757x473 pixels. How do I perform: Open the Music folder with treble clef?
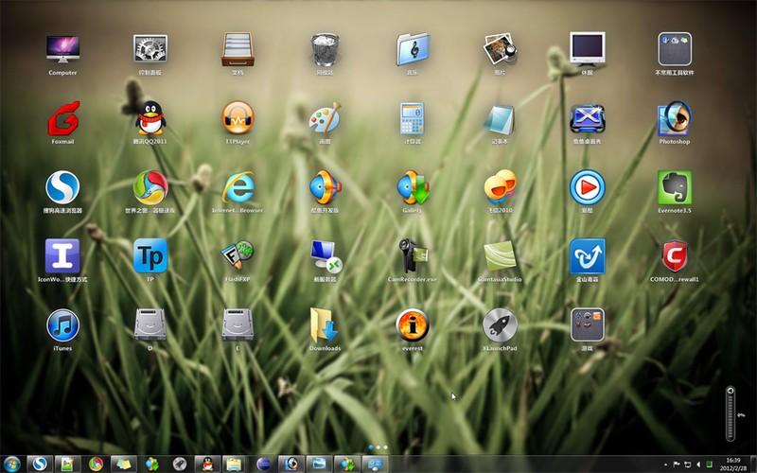click(413, 49)
